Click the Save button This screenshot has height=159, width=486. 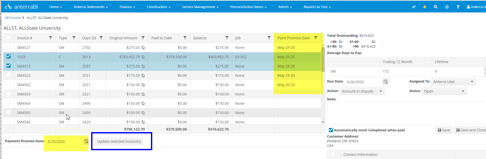coord(444,130)
